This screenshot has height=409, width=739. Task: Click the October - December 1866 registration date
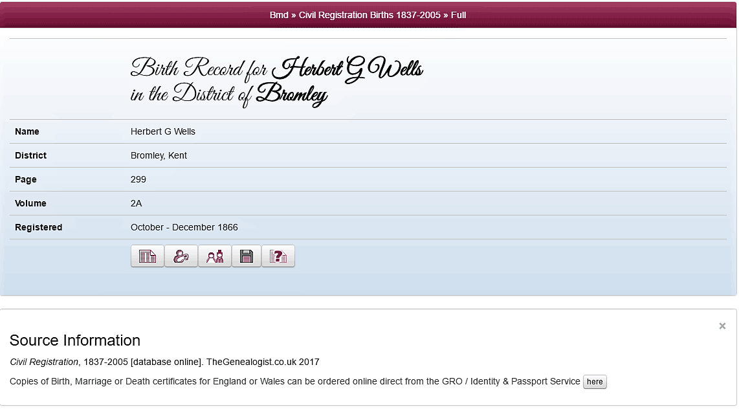184,227
